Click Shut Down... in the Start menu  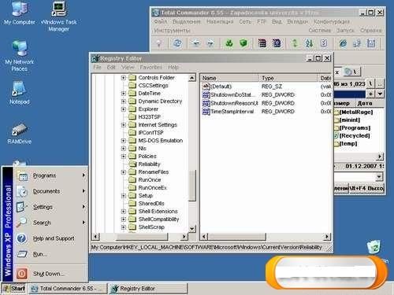(x=50, y=274)
